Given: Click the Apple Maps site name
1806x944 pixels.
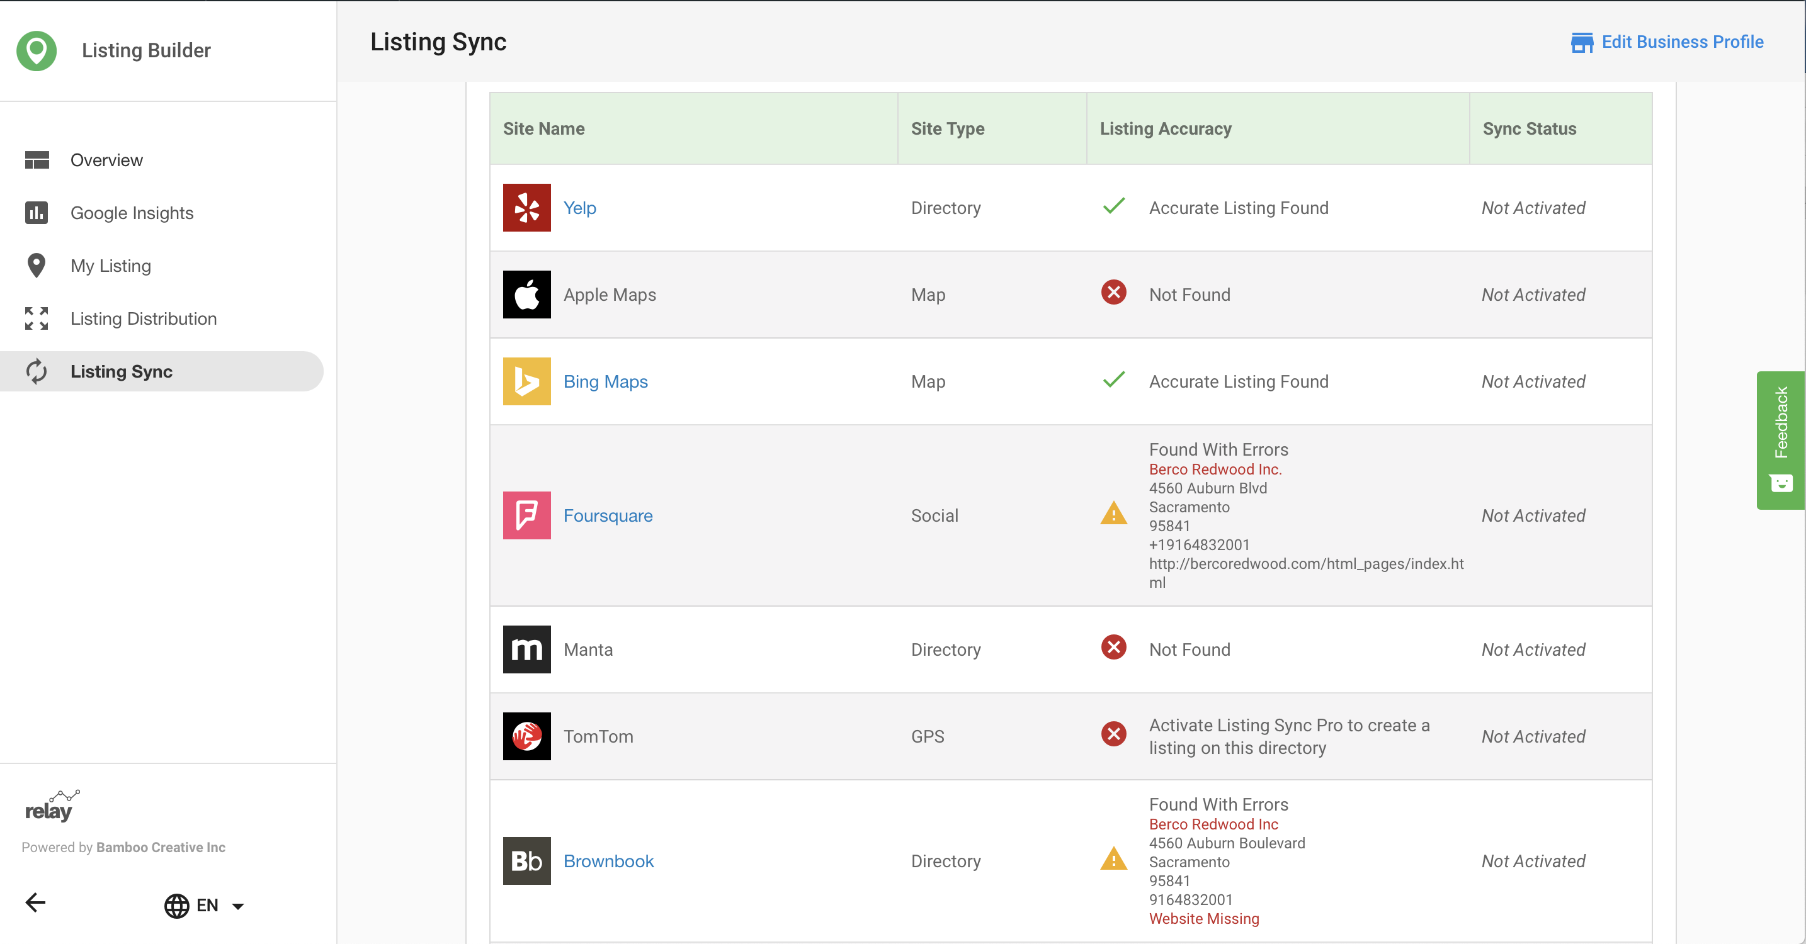Looking at the screenshot, I should tap(610, 295).
